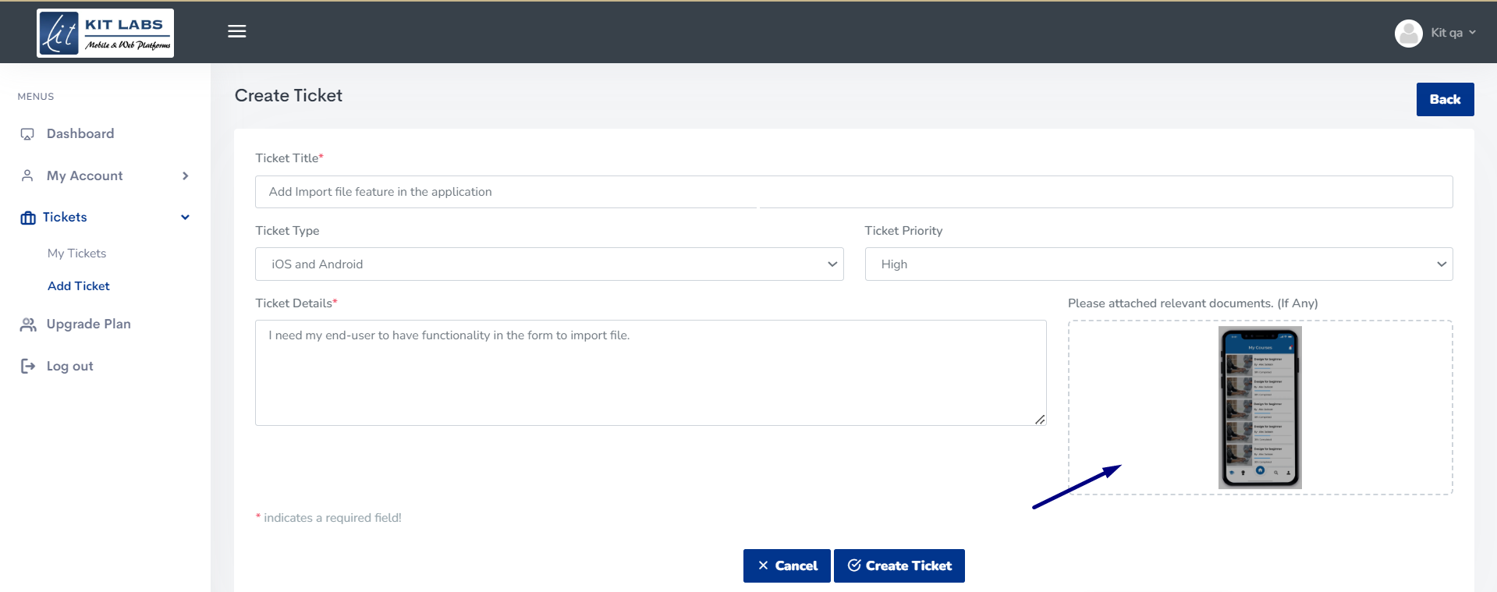Click the Log out arrow icon
This screenshot has width=1497, height=592.
[x=28, y=366]
